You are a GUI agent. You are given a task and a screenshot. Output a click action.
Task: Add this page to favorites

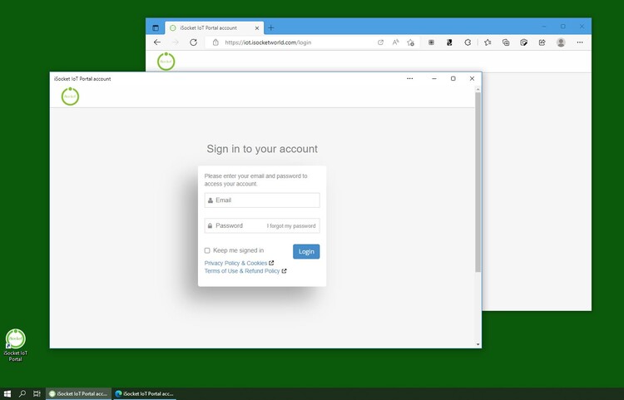(411, 42)
